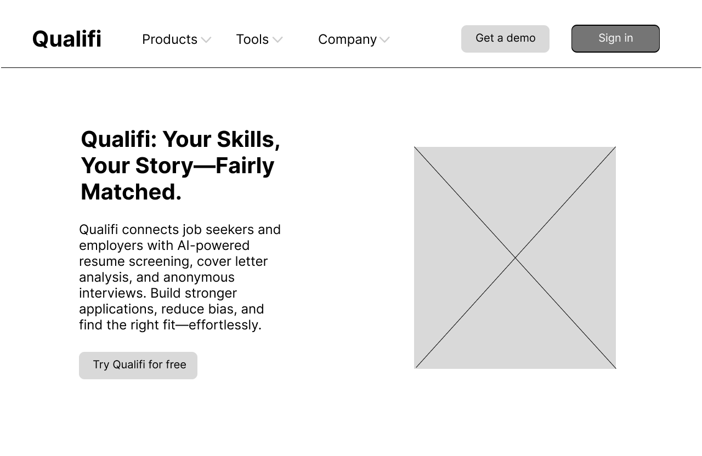702x456 pixels.
Task: Click the 'interviews. Build stronger' description line
Action: point(158,293)
